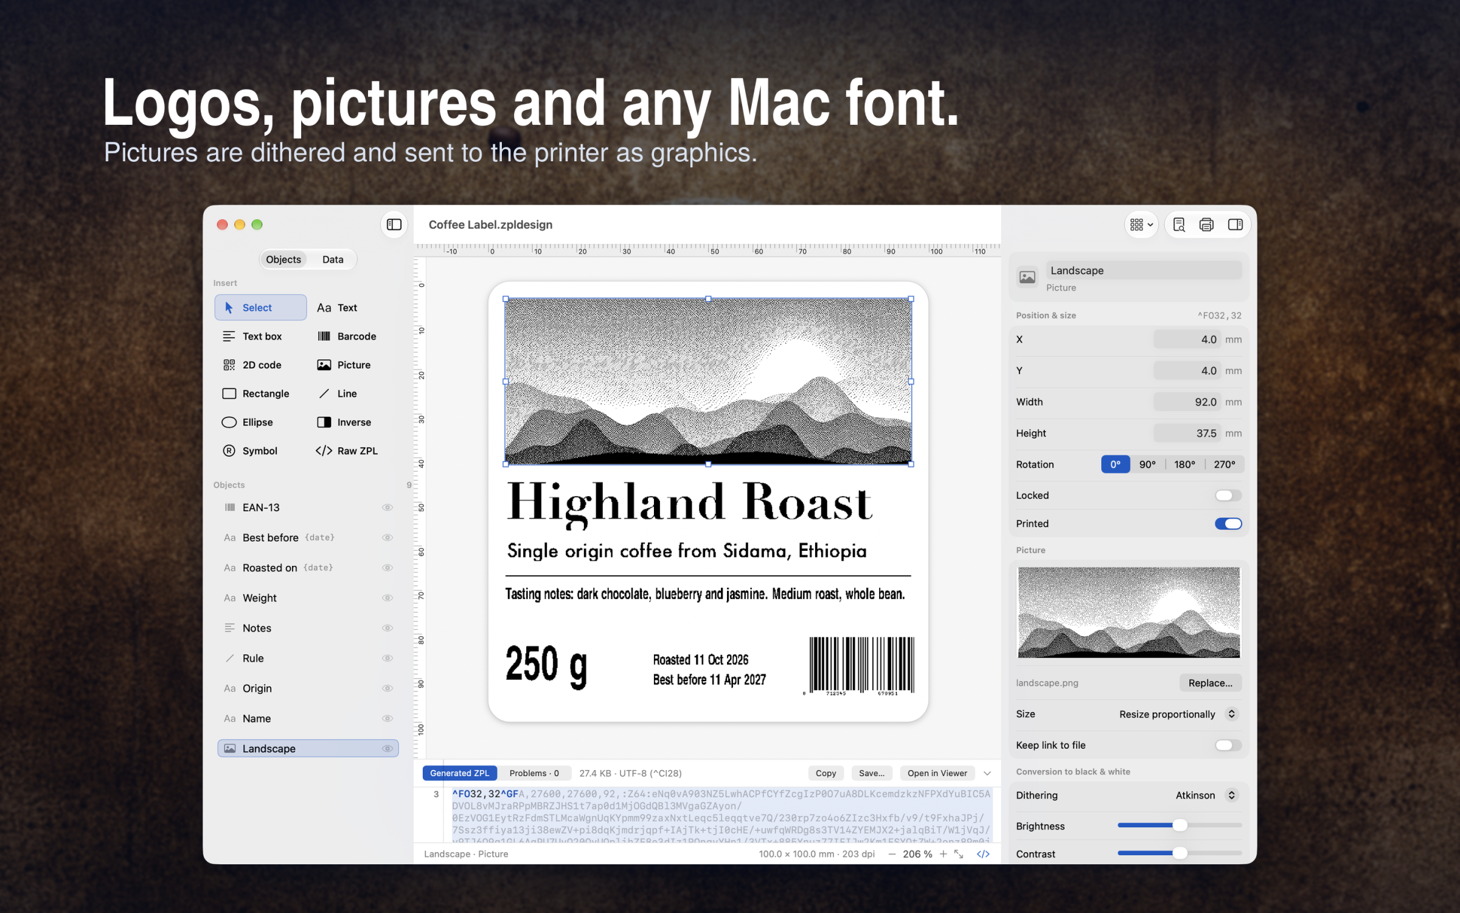1460x913 pixels.
Task: Click the printer icon in toolbar
Action: click(1206, 225)
